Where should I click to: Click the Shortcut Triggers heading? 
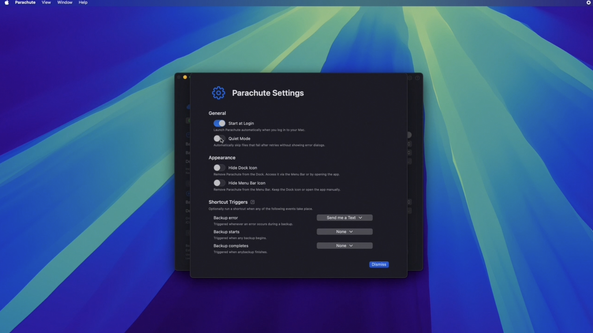point(228,202)
